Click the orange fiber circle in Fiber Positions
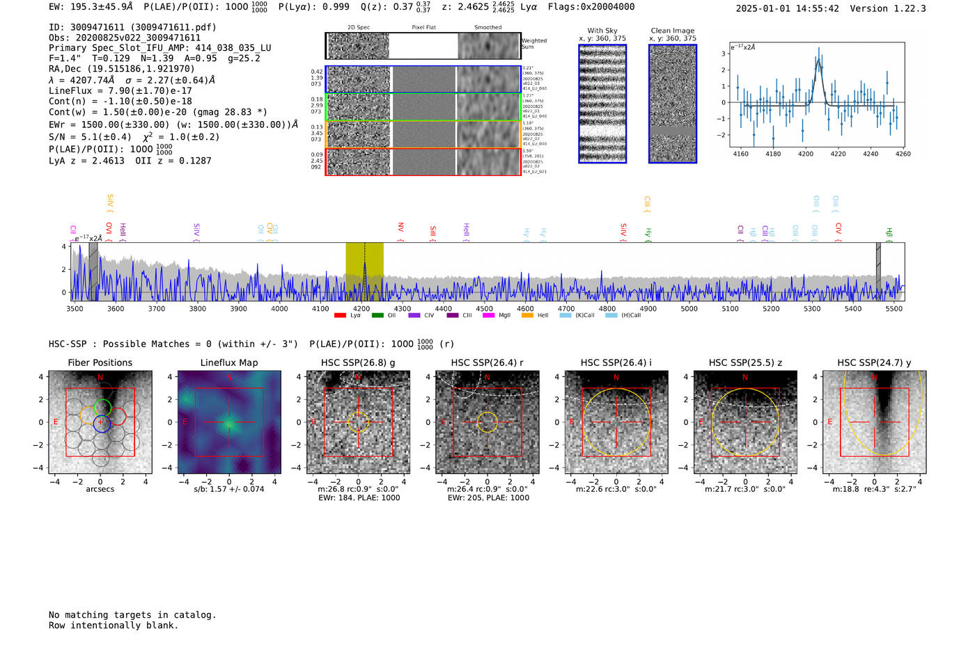Screen dimensions: 975x663 [88, 416]
